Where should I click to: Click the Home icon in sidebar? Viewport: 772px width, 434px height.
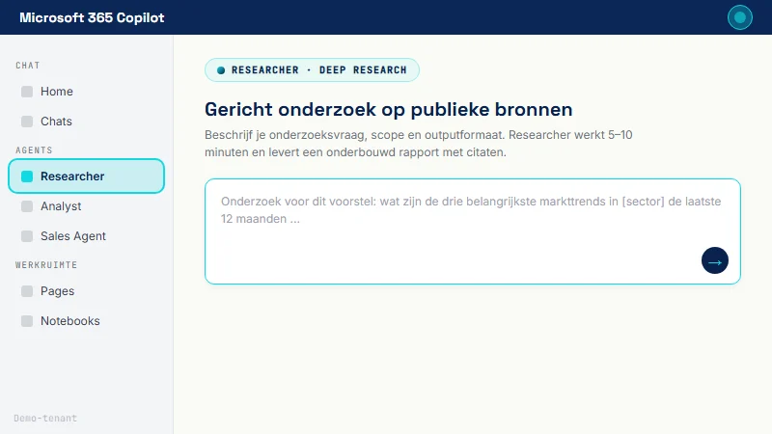(27, 92)
